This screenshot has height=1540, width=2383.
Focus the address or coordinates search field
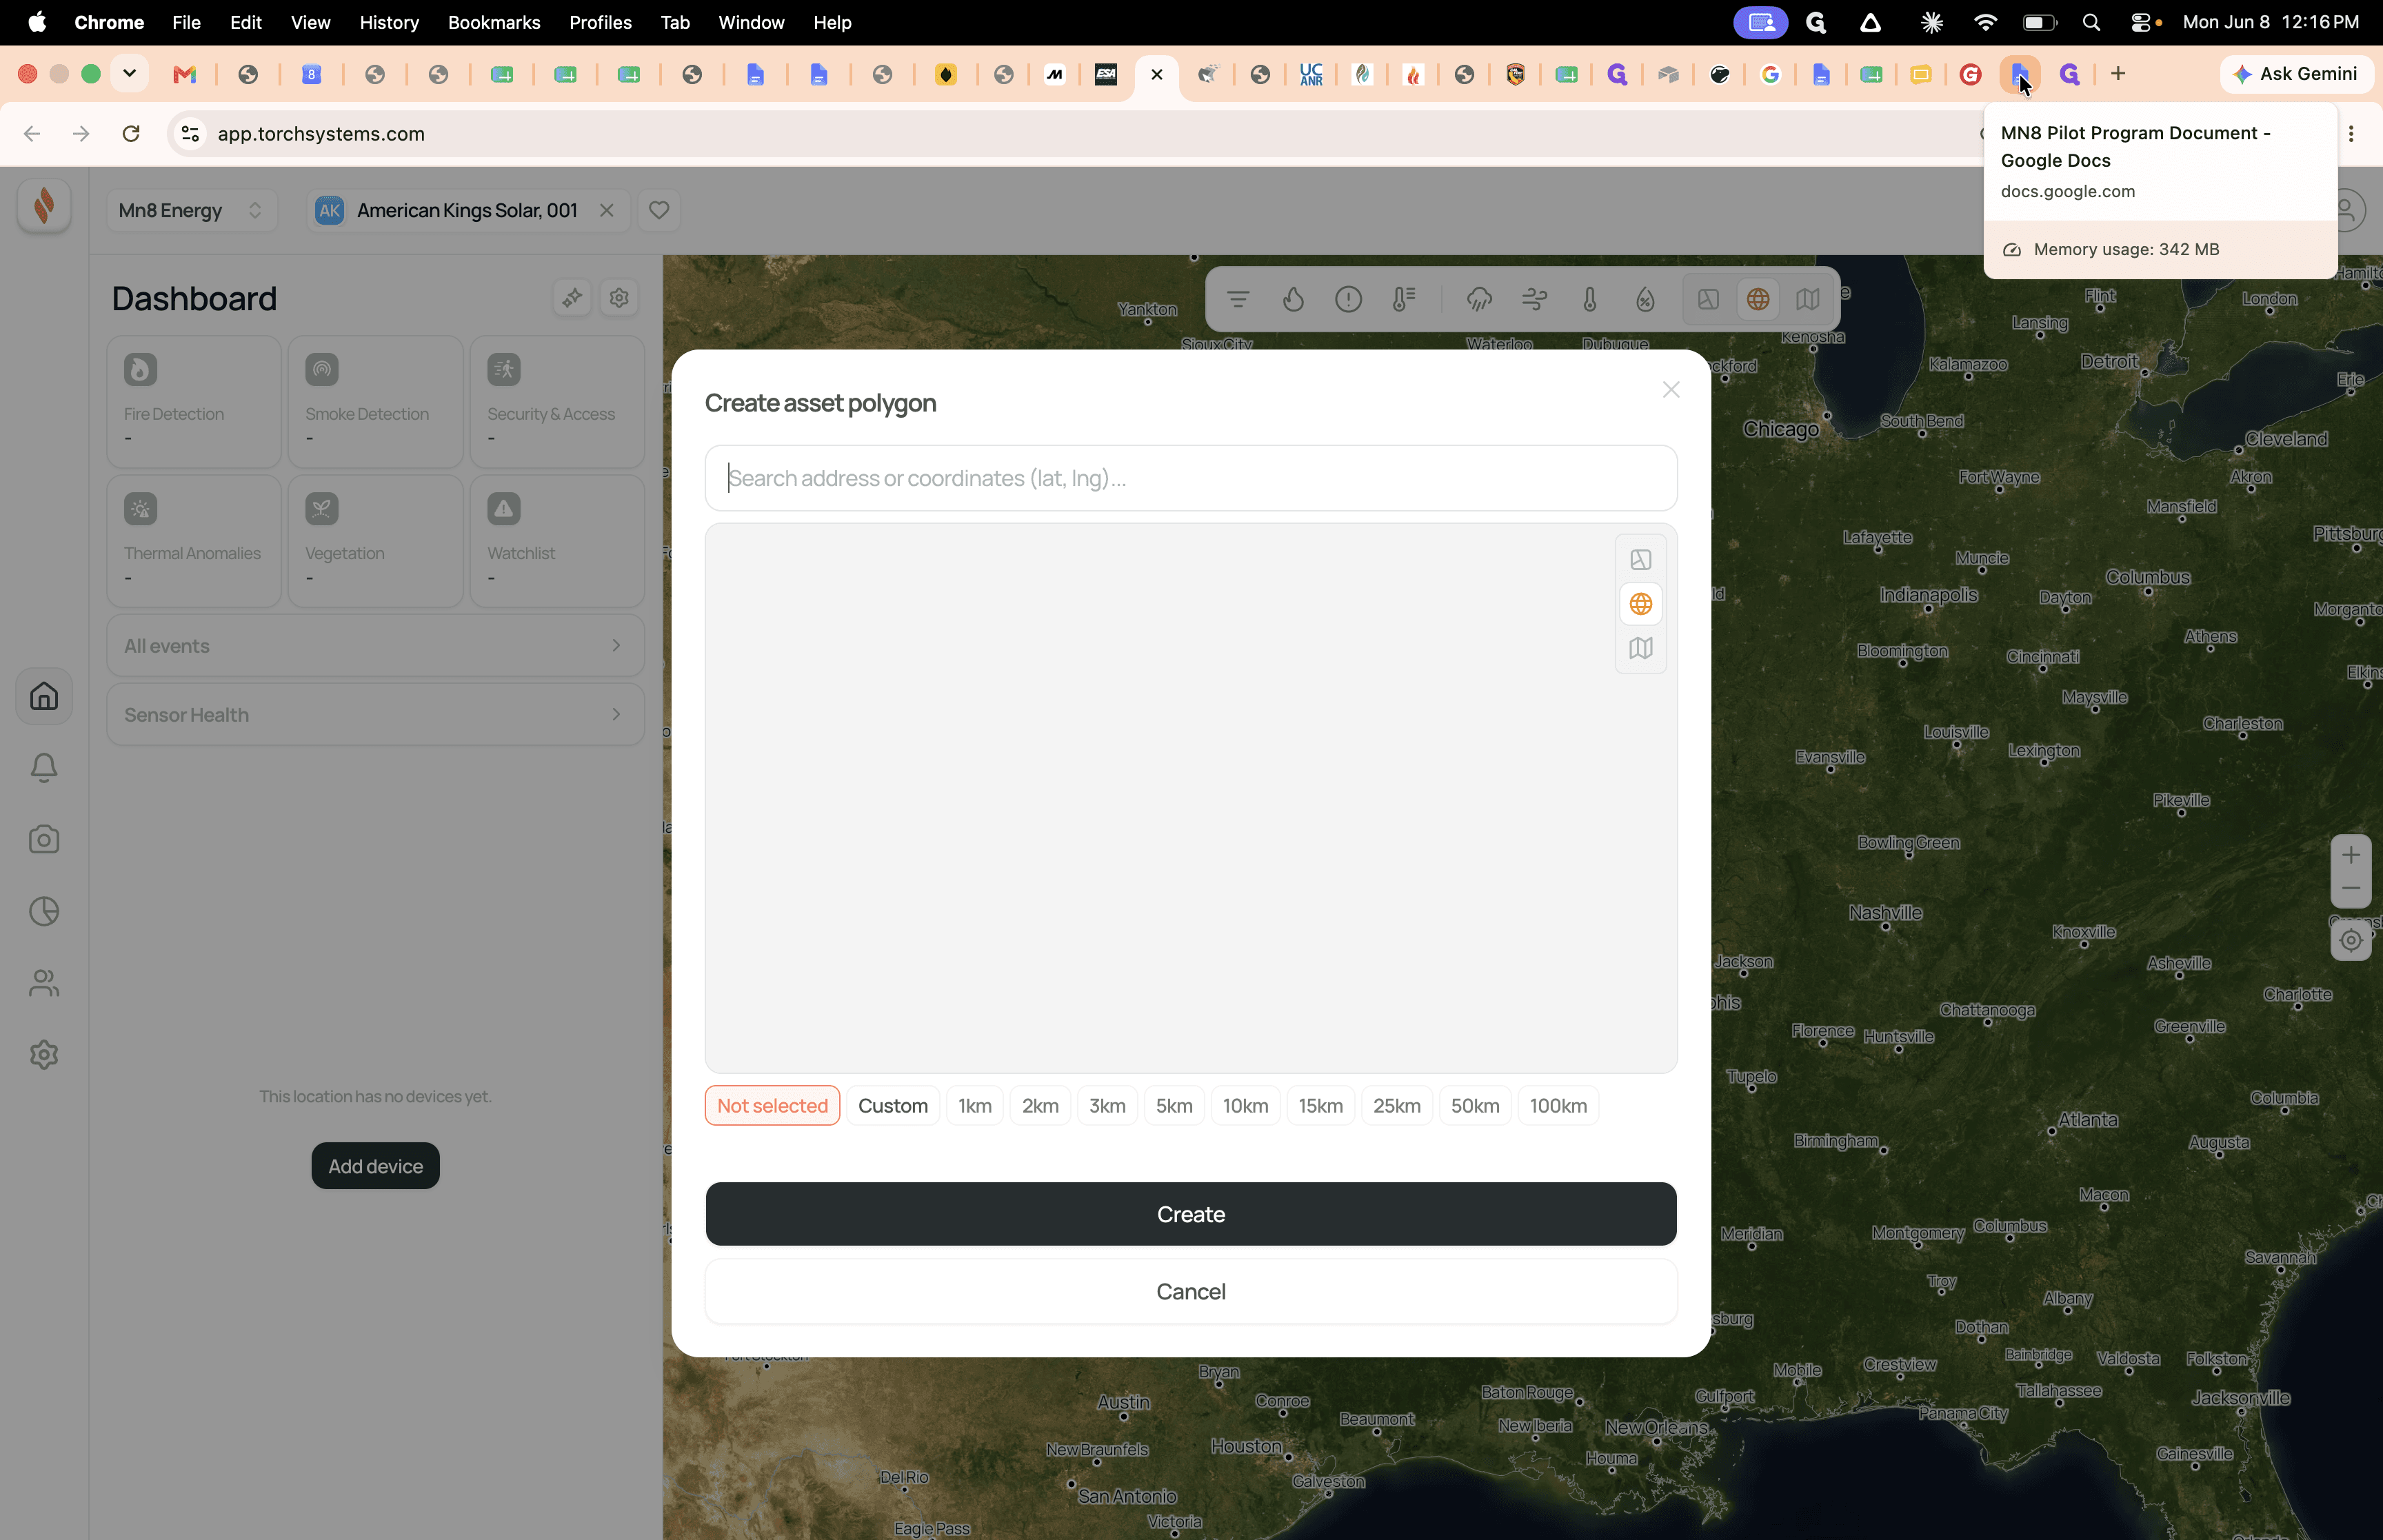click(x=1191, y=478)
